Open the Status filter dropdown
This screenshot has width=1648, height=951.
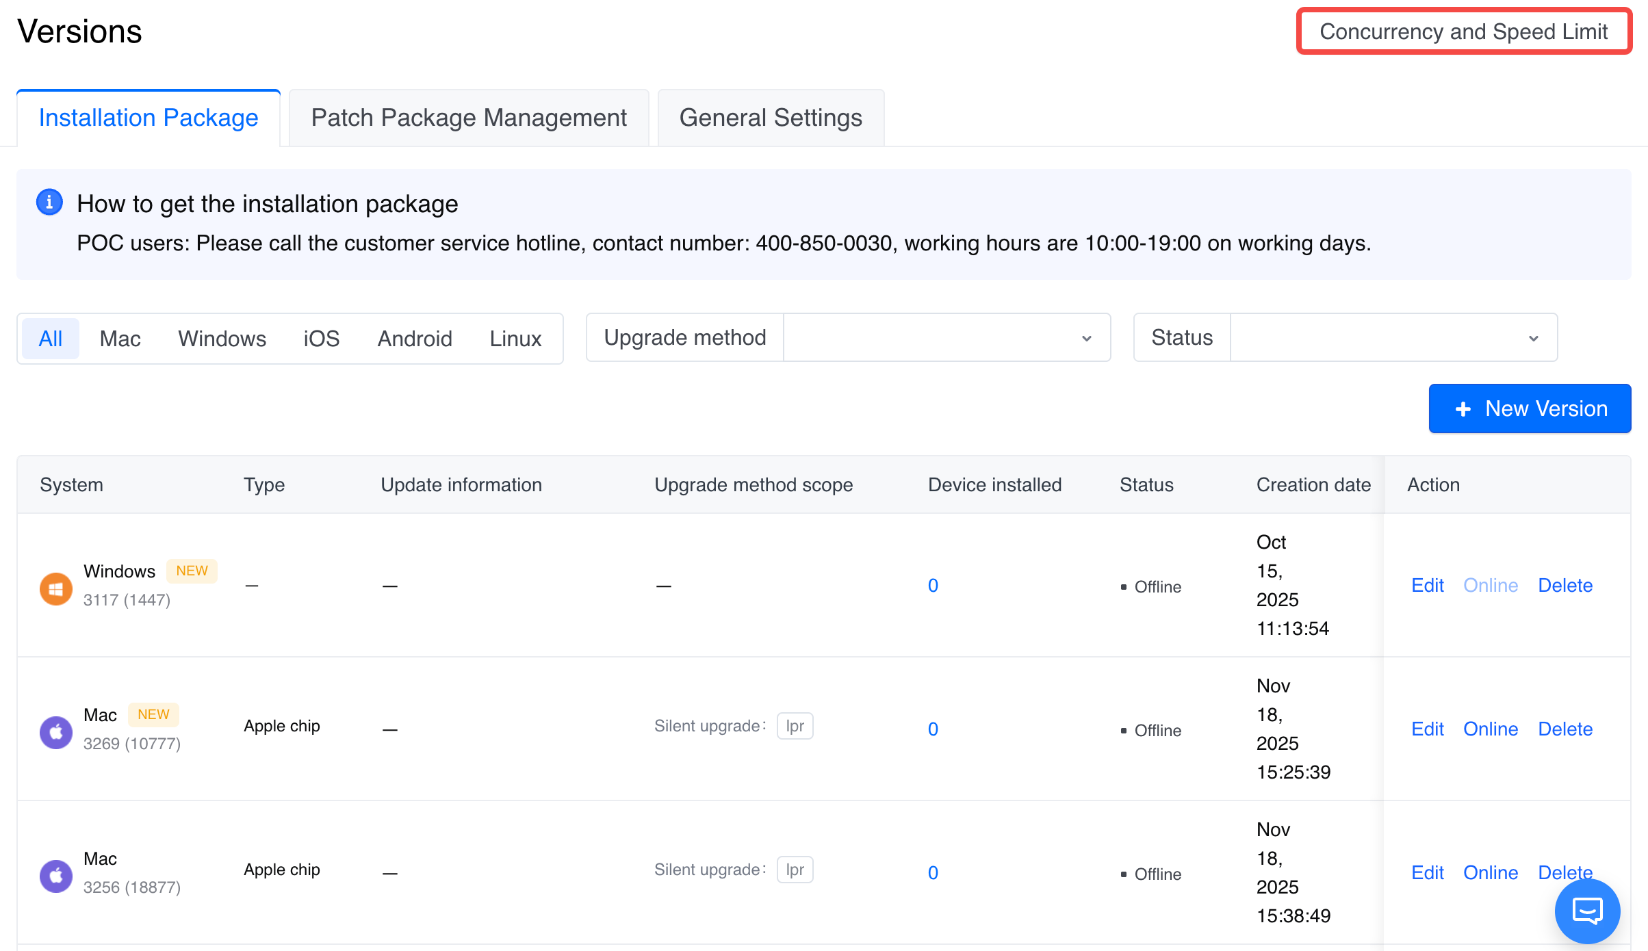(1393, 338)
